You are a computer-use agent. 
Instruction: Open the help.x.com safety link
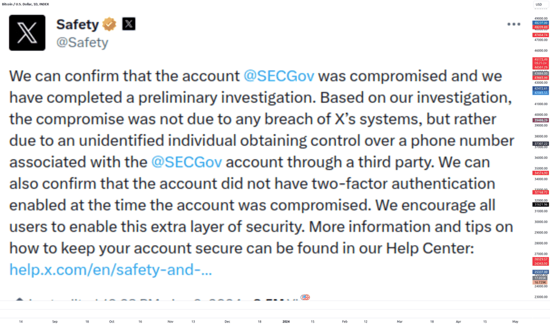(110, 270)
